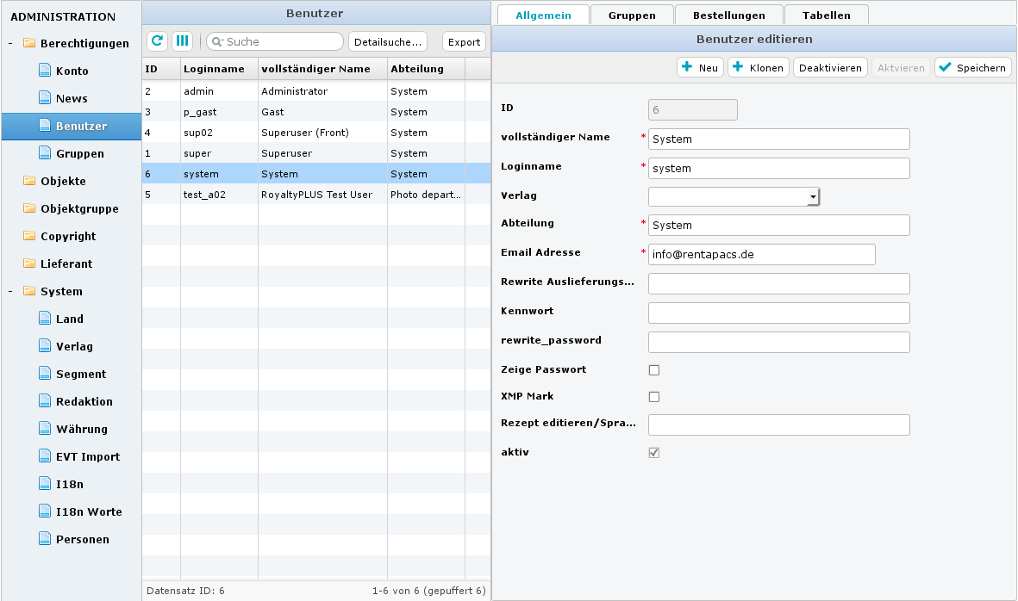Click the document icon beside Währung

[x=45, y=429]
